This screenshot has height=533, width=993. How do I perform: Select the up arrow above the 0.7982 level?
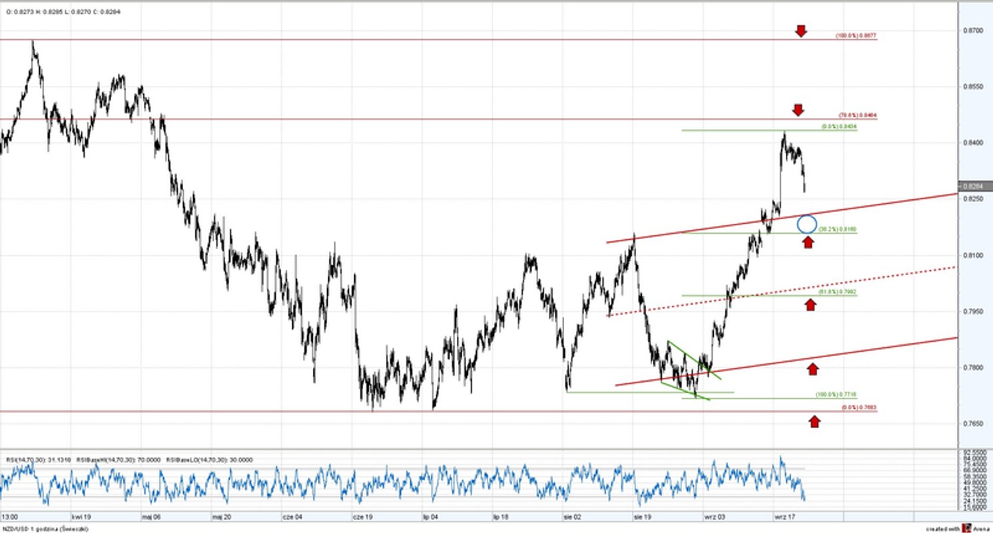click(x=811, y=304)
